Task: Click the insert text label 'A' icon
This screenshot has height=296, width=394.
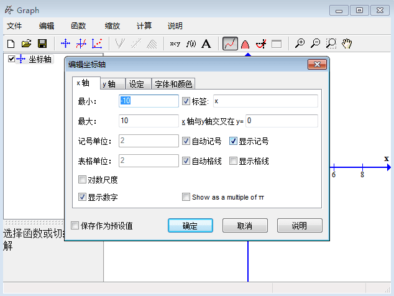Action: coord(206,44)
